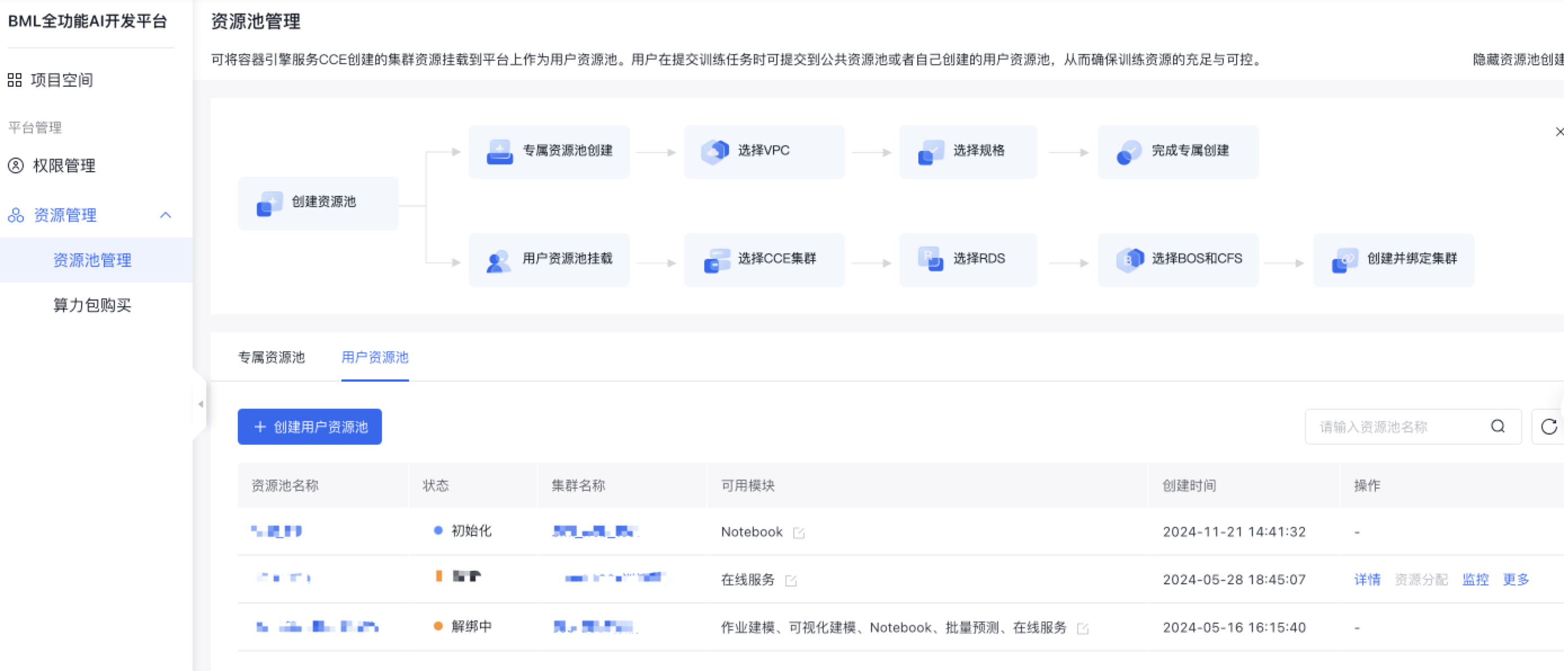The image size is (1564, 671).
Task: Click the 2024-11-21 14:41:32 timestamp
Action: [x=1234, y=532]
